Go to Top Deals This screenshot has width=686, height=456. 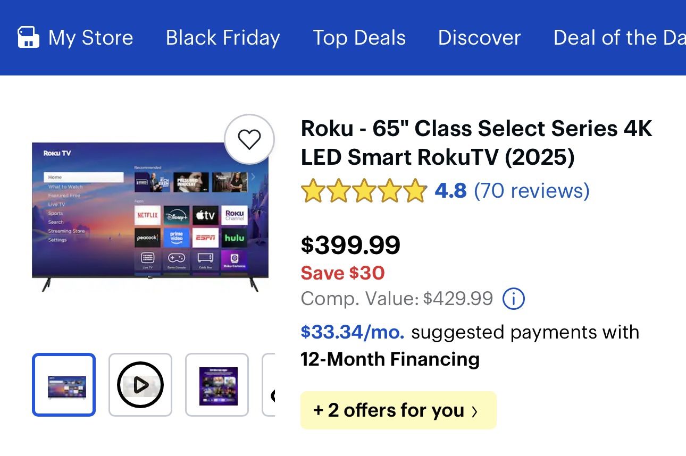pyautogui.click(x=359, y=37)
